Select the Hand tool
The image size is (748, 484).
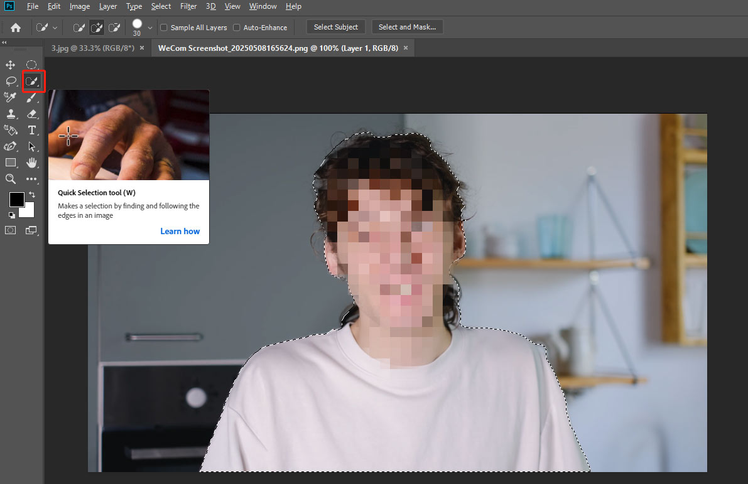31,163
